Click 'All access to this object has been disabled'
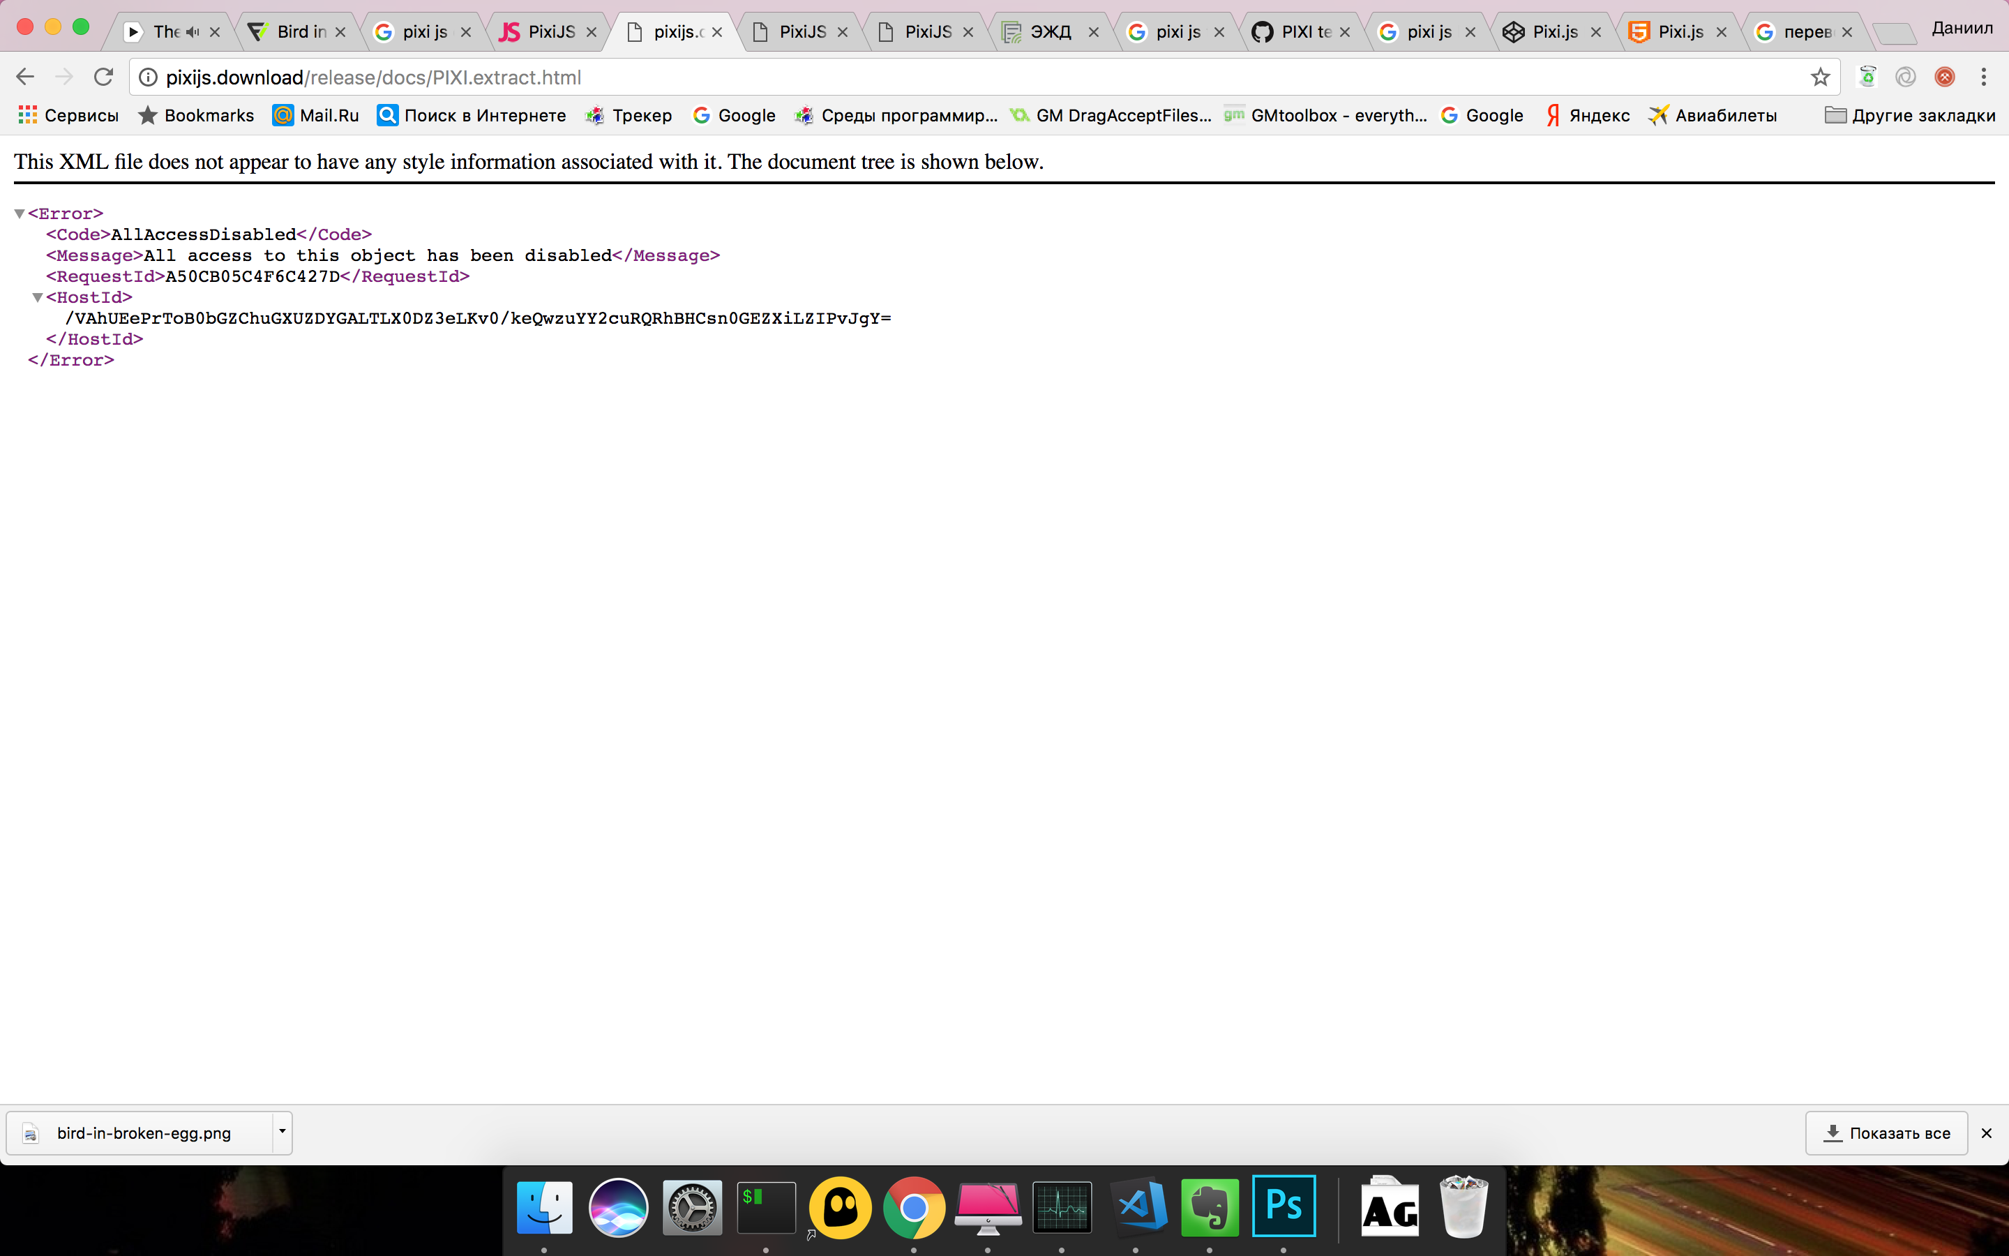 [377, 256]
